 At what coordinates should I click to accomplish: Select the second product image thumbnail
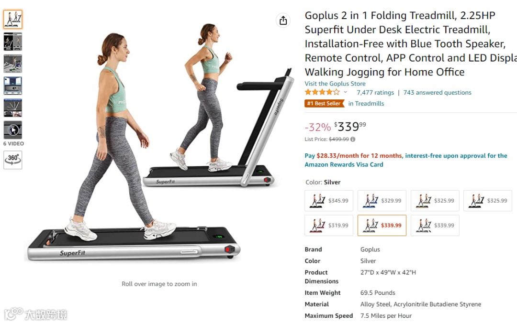tap(13, 42)
